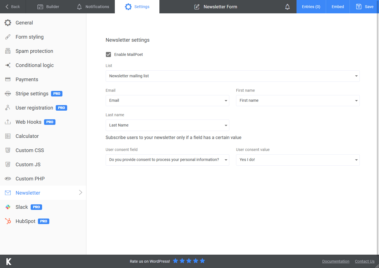Click the General gear icon
This screenshot has width=379, height=268.
coord(8,23)
